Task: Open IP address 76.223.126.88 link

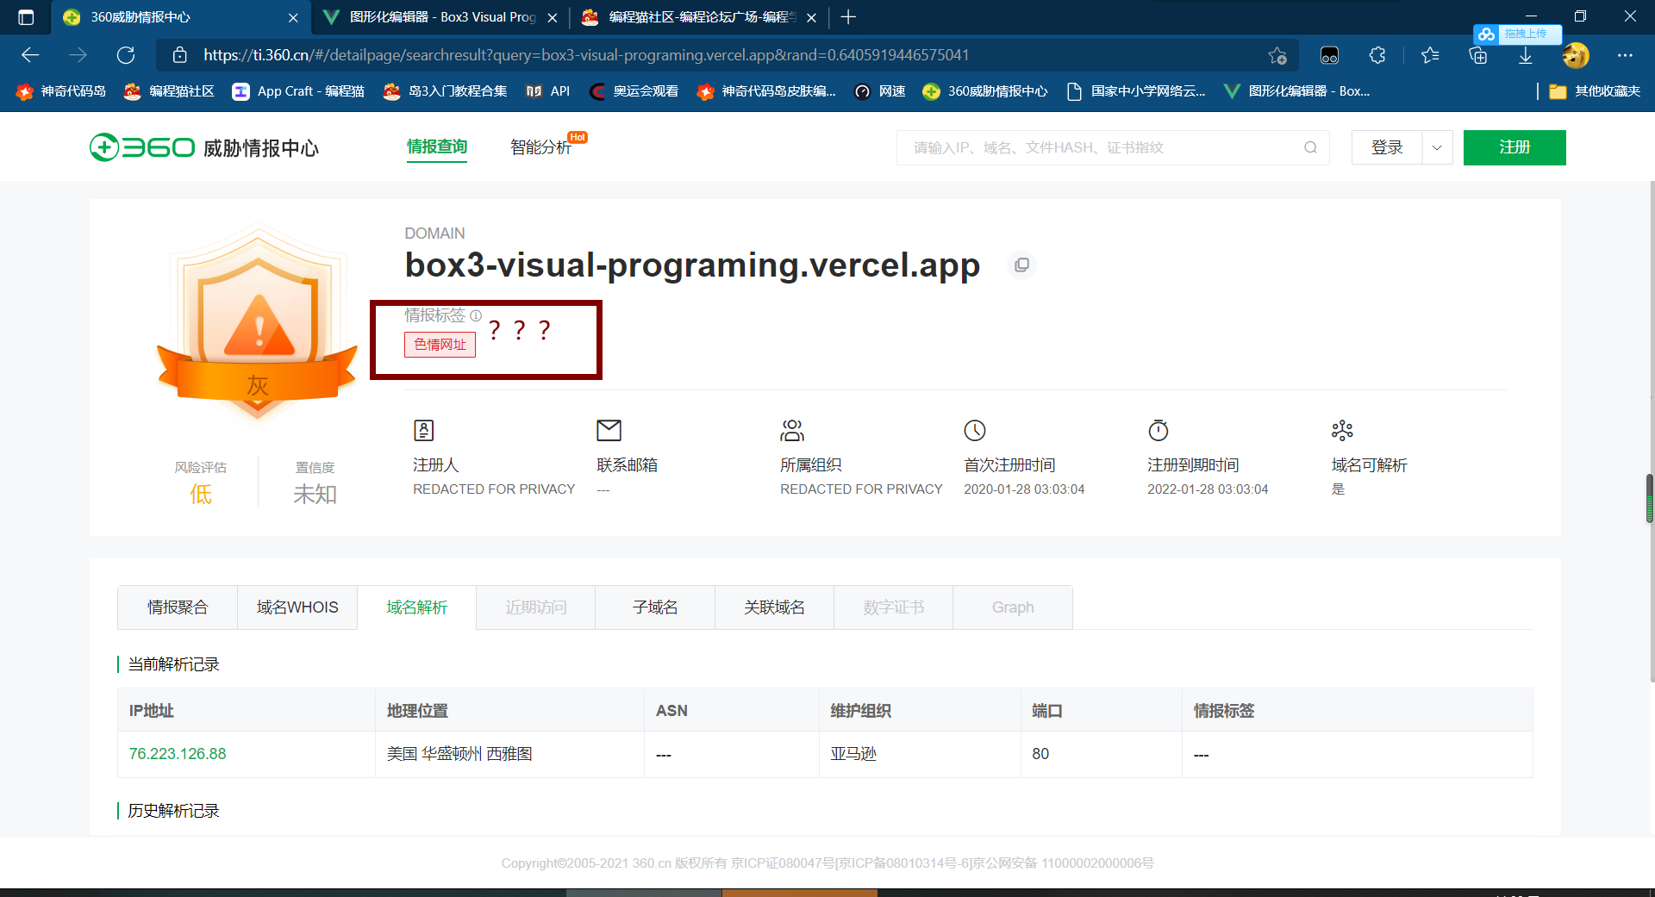Action: pyautogui.click(x=178, y=754)
